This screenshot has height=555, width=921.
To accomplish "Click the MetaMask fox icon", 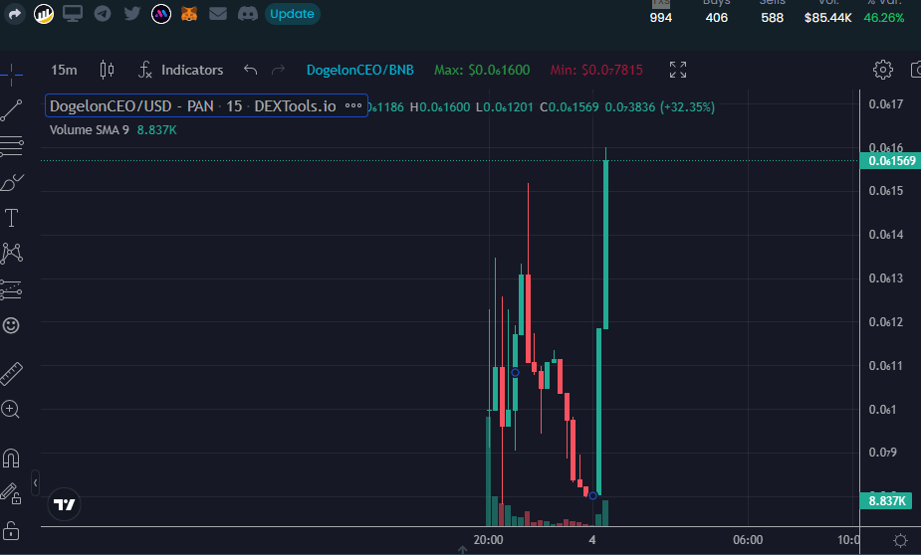I will coord(189,14).
